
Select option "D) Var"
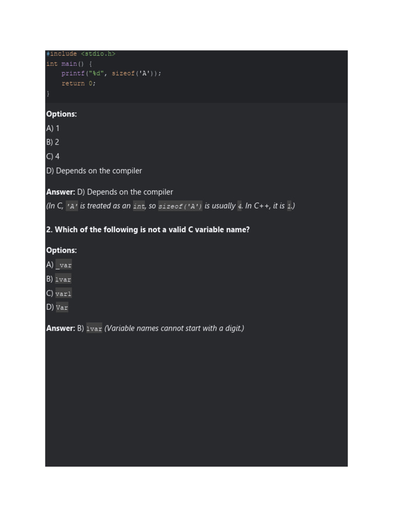[57, 308]
